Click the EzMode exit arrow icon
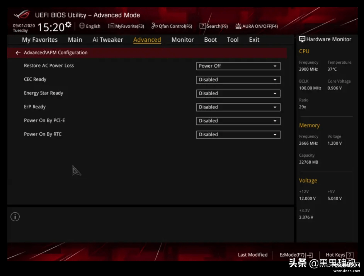This screenshot has height=276, width=364. [x=310, y=255]
